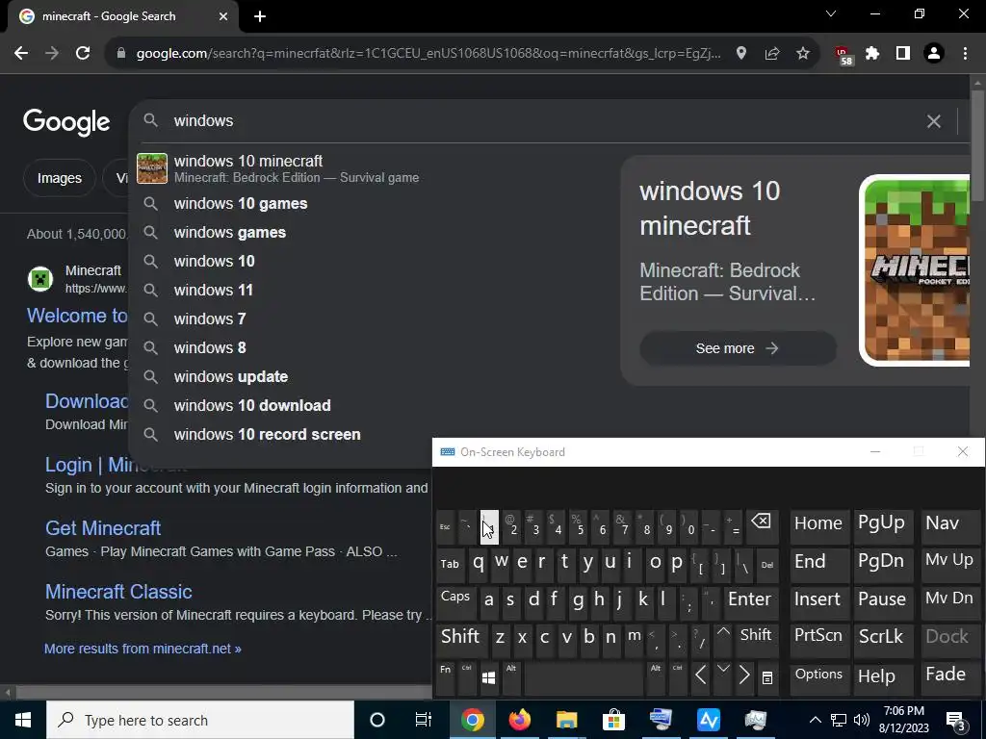The width and height of the screenshot is (986, 739).
Task: Toggle left Ctrl key on On-Screen Keyboard
Action: (x=467, y=678)
